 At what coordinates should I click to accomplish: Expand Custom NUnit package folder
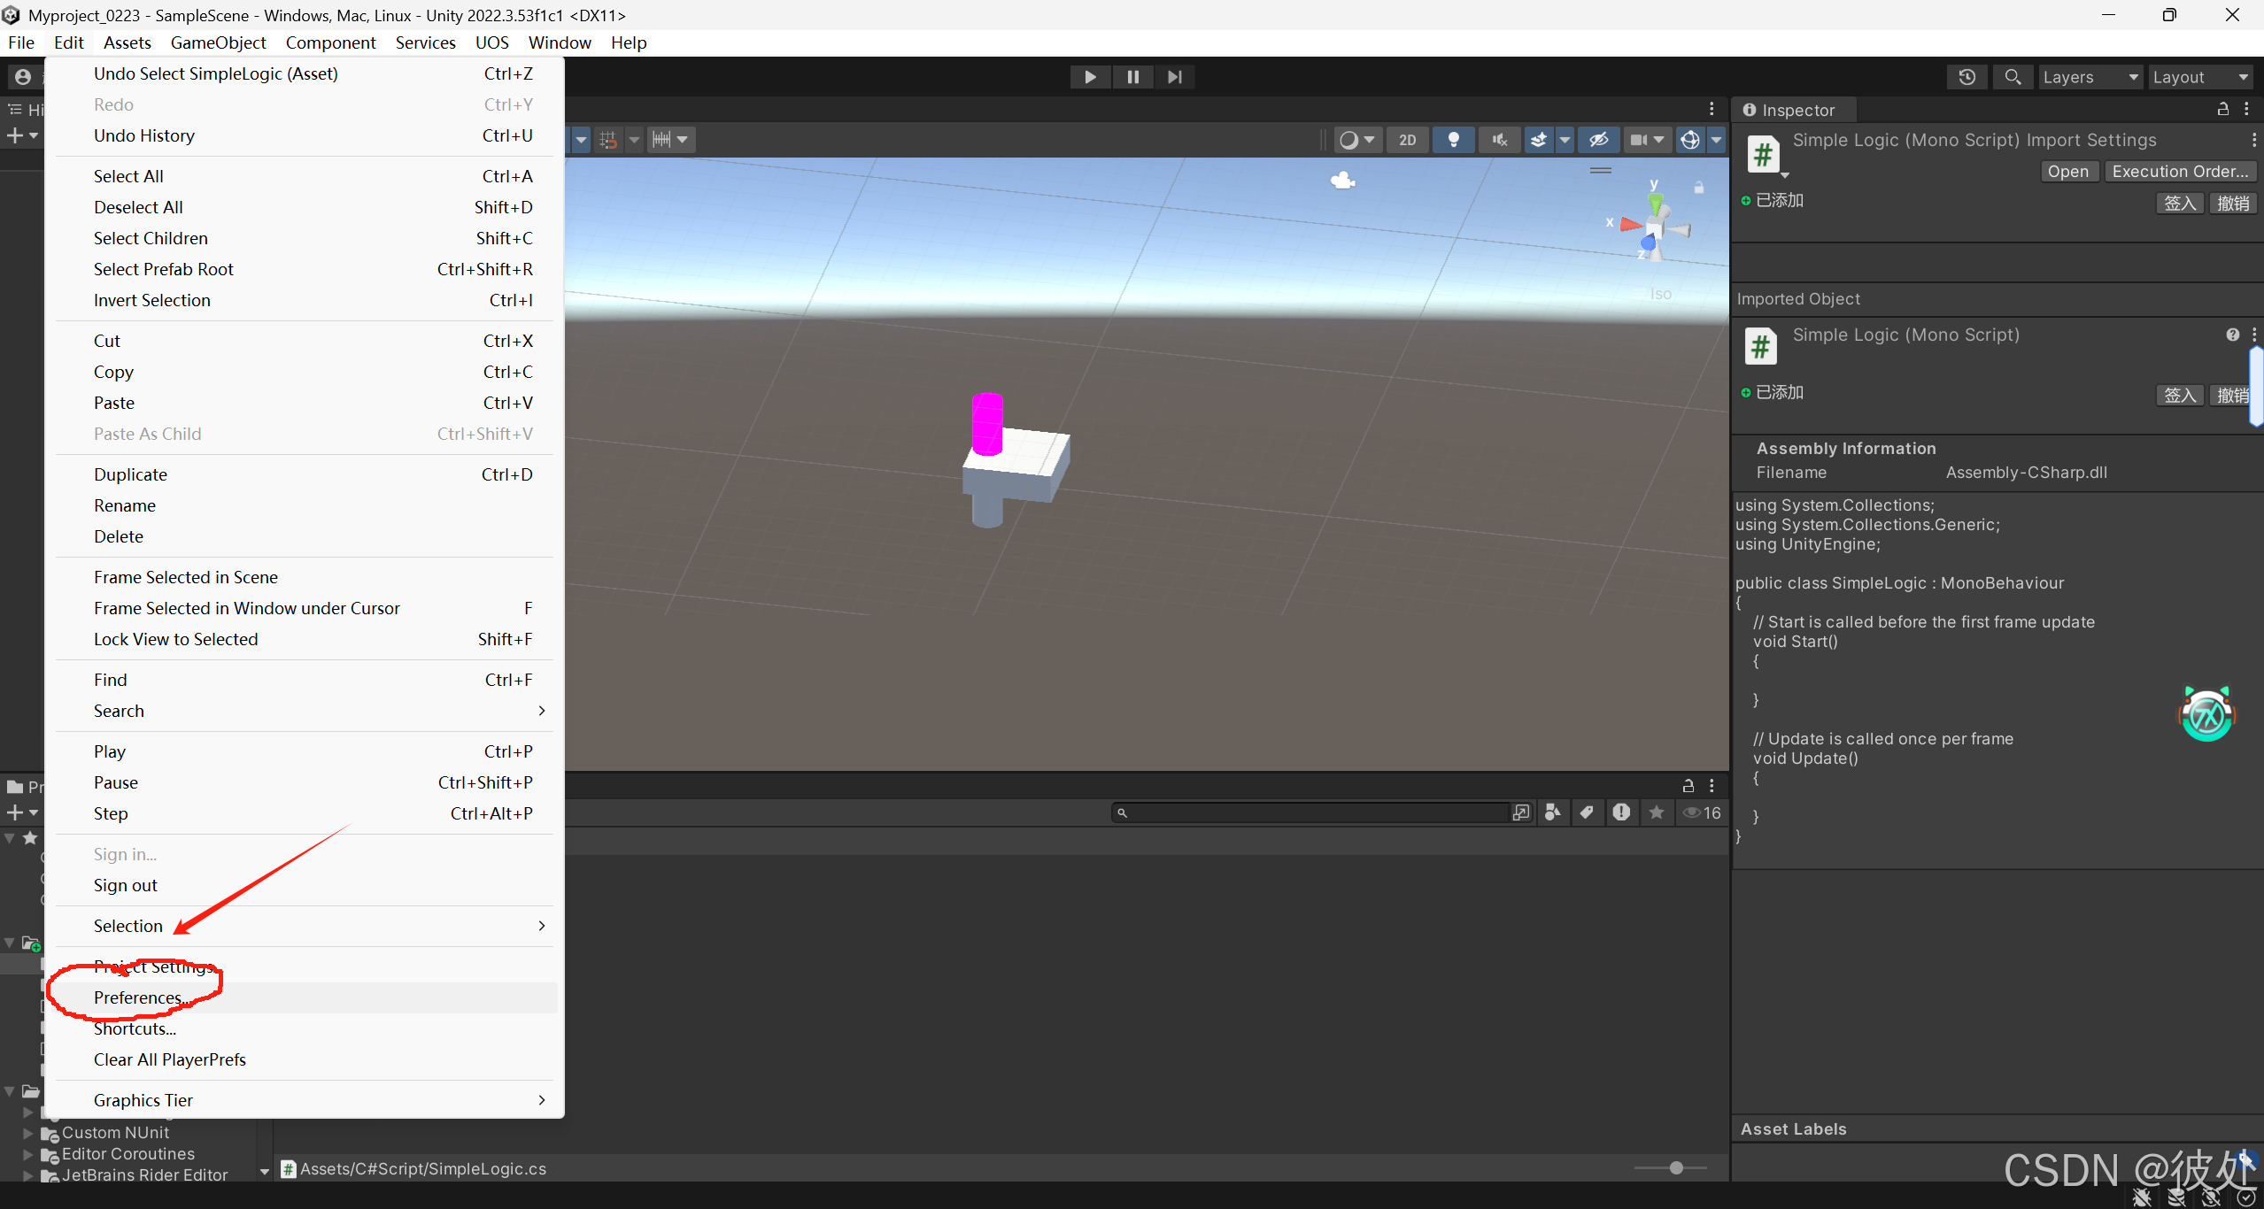tap(28, 1133)
